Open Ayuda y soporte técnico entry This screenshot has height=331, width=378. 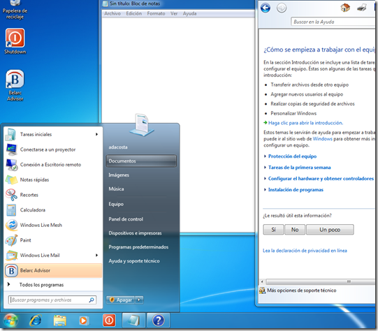coord(134,261)
